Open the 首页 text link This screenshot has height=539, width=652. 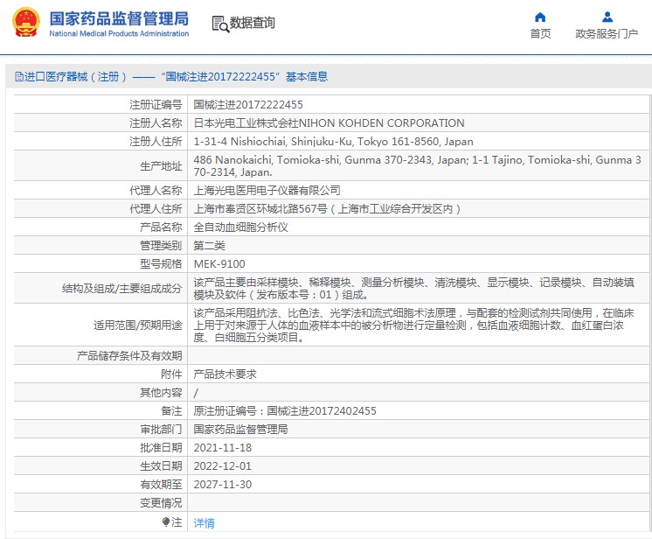[x=540, y=34]
